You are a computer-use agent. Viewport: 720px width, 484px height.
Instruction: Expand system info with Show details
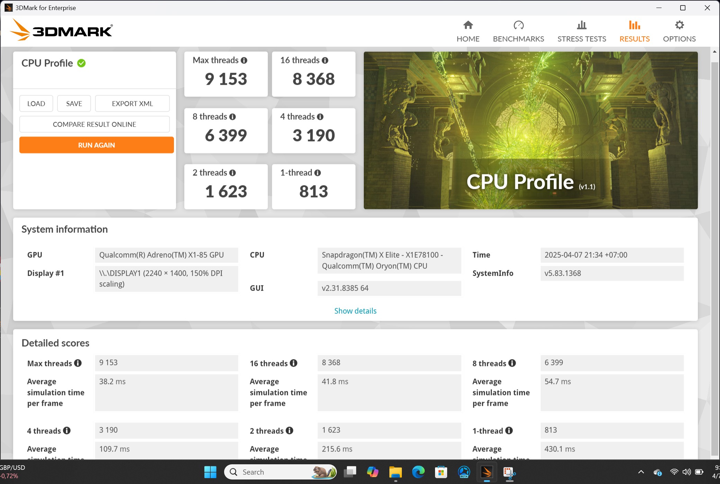tap(355, 311)
